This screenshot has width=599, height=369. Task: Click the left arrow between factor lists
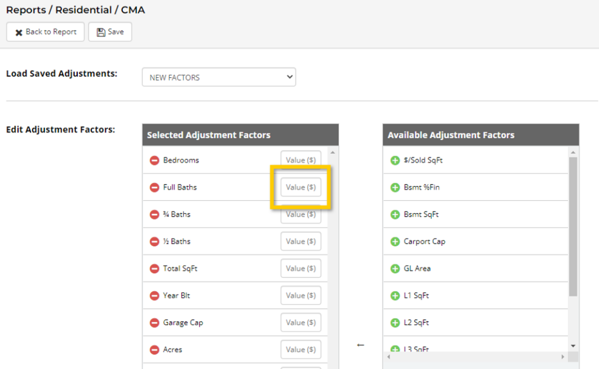(x=360, y=346)
